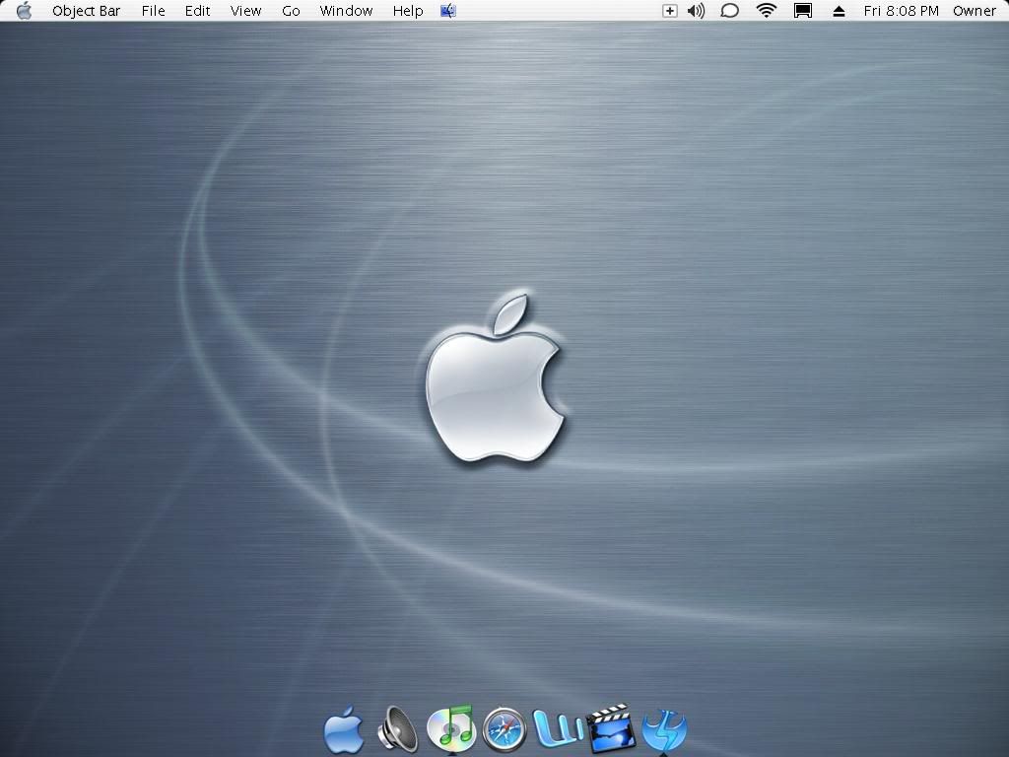Image resolution: width=1009 pixels, height=757 pixels.
Task: Click the chat bubble menu bar icon
Action: [x=729, y=10]
